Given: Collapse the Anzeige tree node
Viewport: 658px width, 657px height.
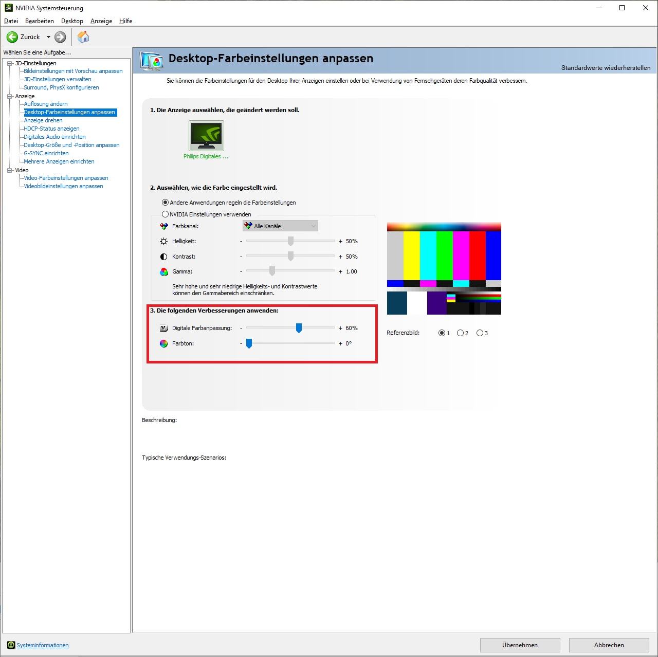Looking at the screenshot, I should [9, 96].
